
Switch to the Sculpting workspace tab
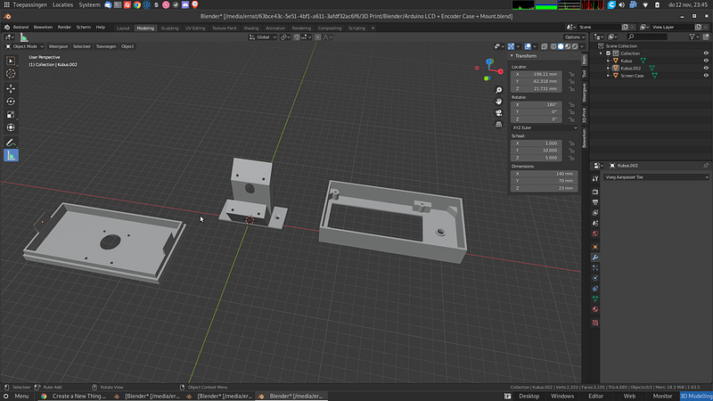[169, 29]
